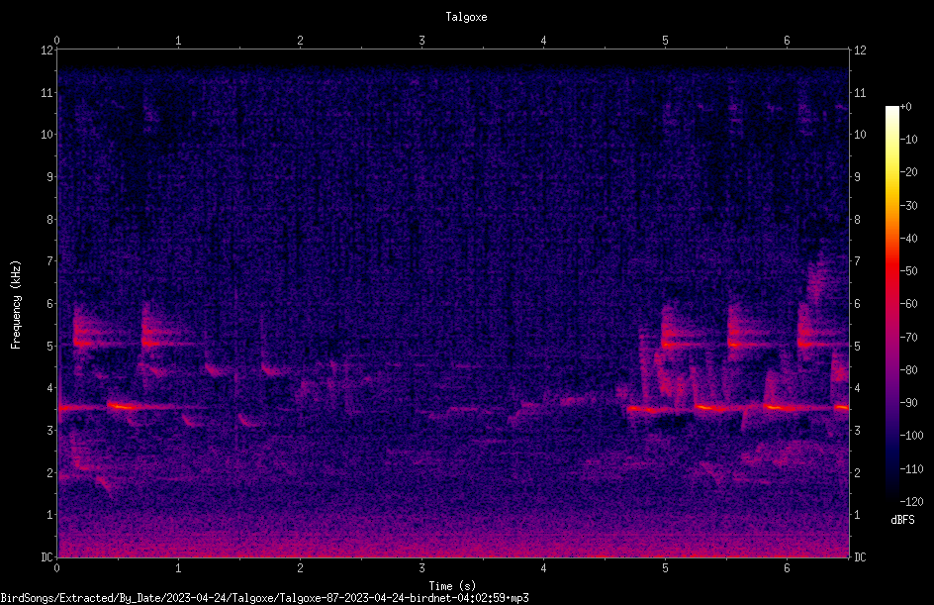Image resolution: width=934 pixels, height=605 pixels.
Task: Click the DC label on left axis
Action: (x=47, y=557)
